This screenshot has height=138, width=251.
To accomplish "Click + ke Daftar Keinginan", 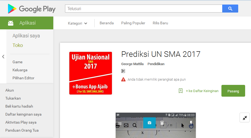I will coord(202,91).
